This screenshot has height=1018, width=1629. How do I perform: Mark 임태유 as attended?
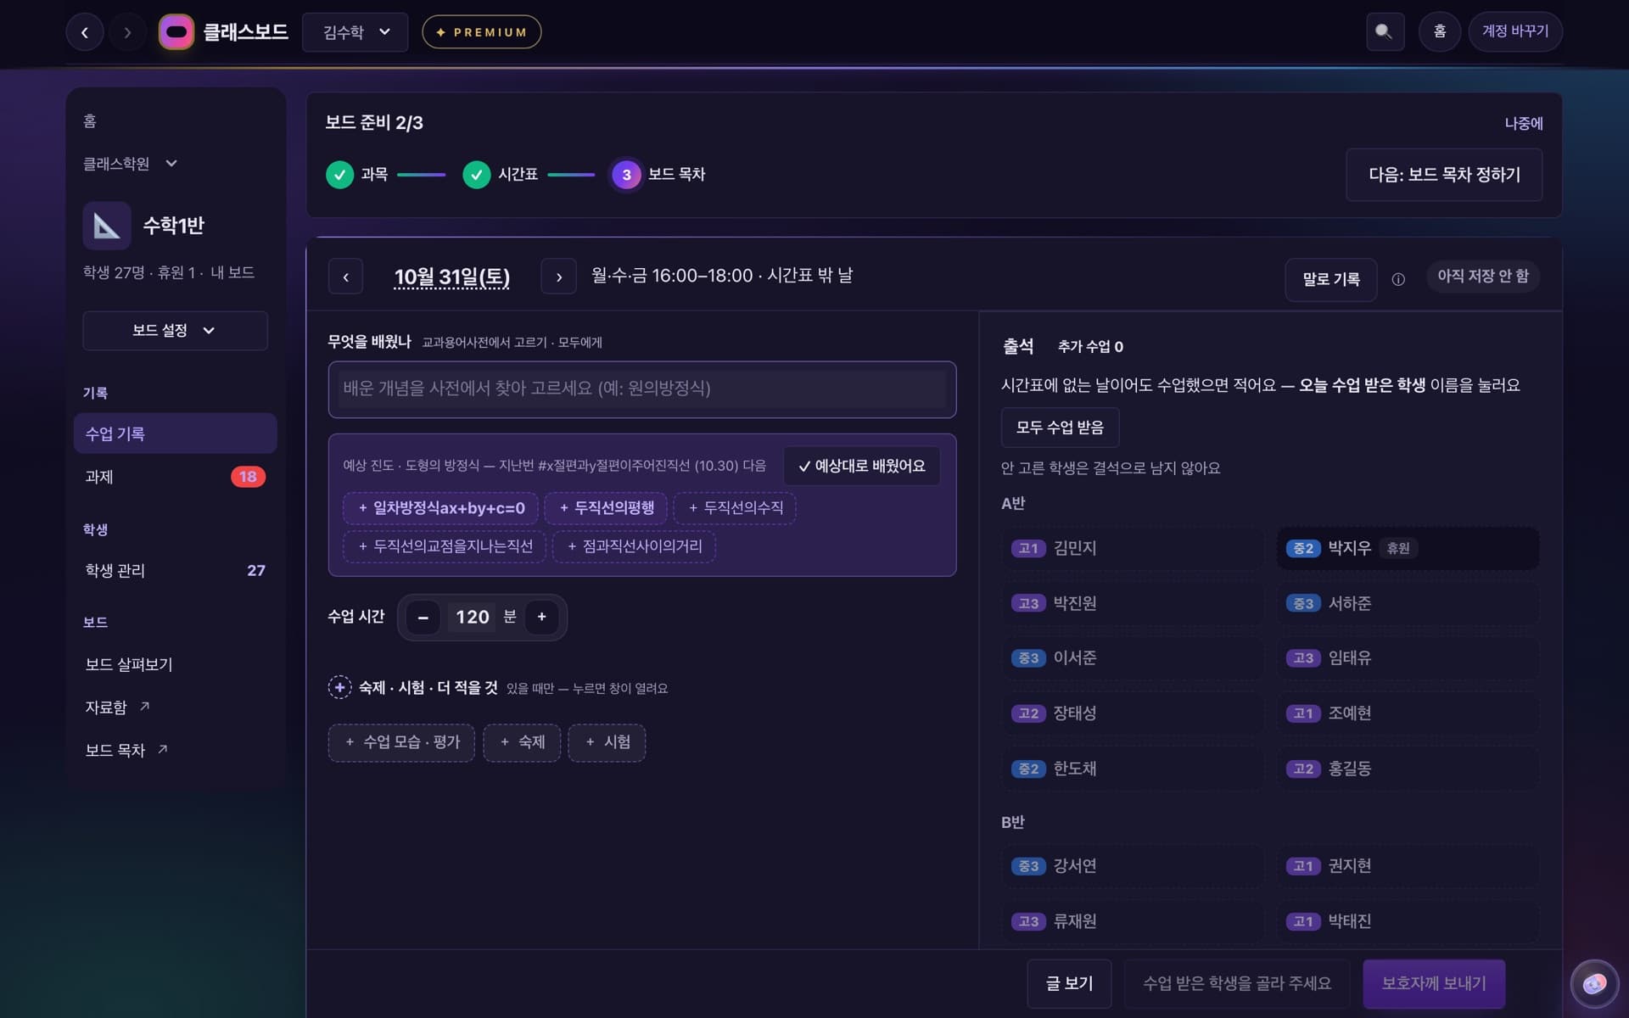click(1408, 658)
